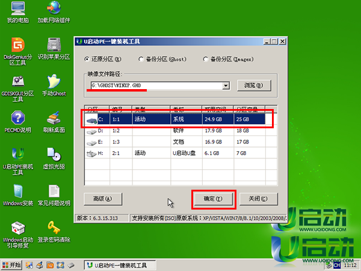Click the fourth quick launch icon in the taskbar

click(60, 265)
